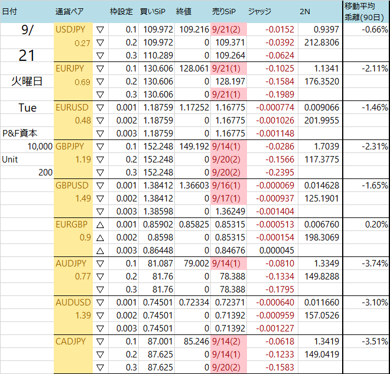Click the P&F資本 label
The image size is (390, 374).
click(x=20, y=134)
